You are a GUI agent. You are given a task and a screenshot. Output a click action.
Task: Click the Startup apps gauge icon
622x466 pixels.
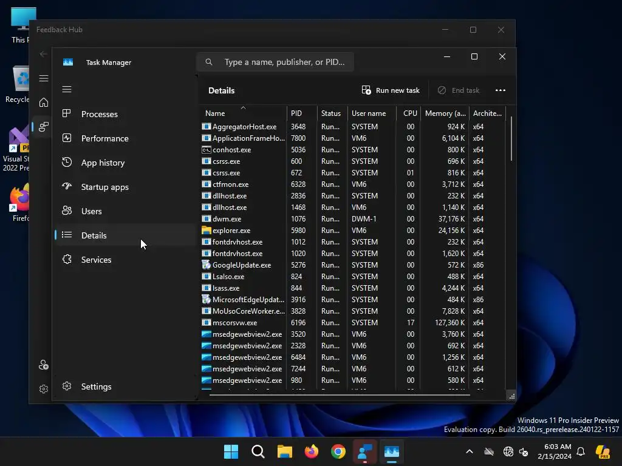point(67,186)
